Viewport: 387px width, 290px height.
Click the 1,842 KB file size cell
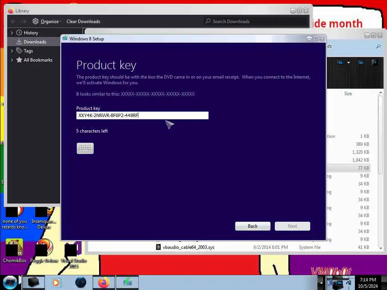361,160
